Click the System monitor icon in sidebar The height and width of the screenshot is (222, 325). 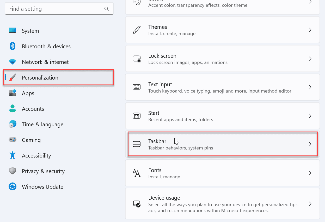coord(13,31)
